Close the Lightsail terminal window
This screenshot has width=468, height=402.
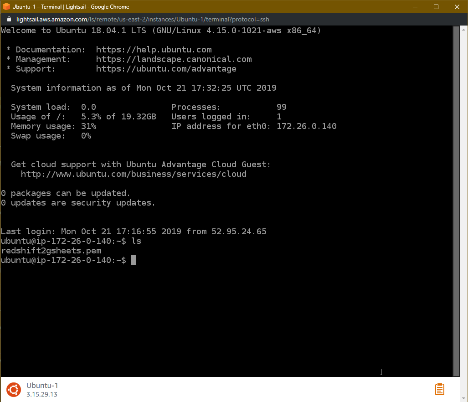click(457, 6)
